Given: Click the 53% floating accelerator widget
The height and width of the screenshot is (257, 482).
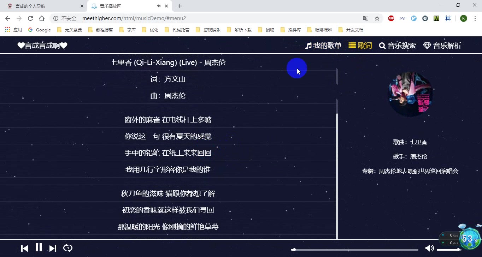Looking at the screenshot, I should (469, 239).
